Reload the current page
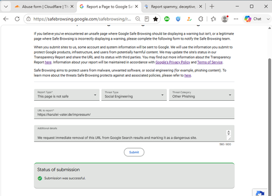Viewport: 272px width, 196px height. pos(17,19)
